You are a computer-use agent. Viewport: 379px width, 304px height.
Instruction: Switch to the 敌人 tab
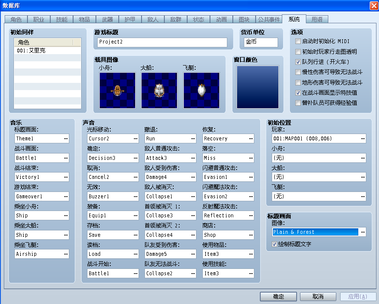click(153, 19)
